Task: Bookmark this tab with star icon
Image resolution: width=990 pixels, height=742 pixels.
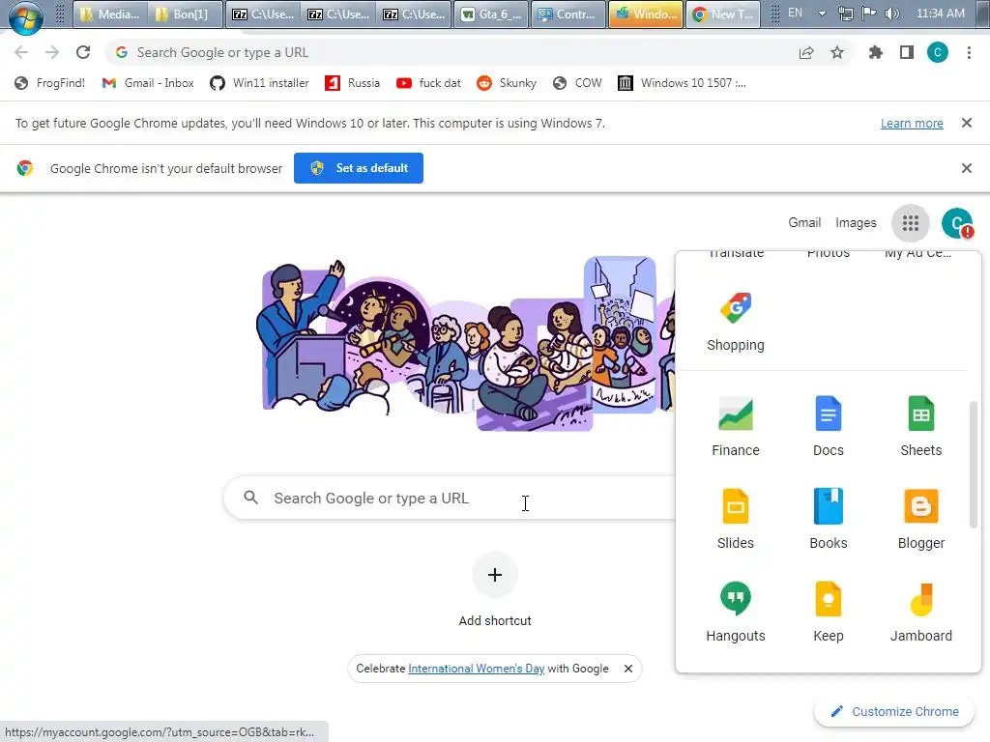Action: pyautogui.click(x=837, y=52)
